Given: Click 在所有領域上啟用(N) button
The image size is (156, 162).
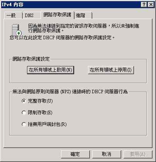Looking at the screenshot, I should click(x=51, y=70).
